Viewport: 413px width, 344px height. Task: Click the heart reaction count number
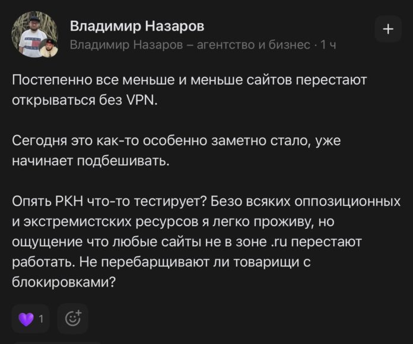(x=41, y=319)
